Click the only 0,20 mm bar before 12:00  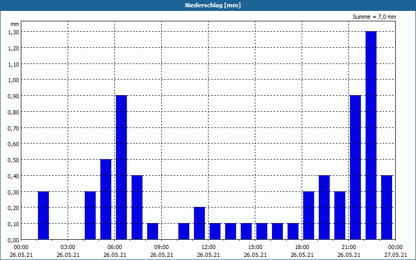199,223
